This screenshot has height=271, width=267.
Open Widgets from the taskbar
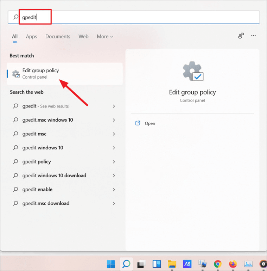157,264
